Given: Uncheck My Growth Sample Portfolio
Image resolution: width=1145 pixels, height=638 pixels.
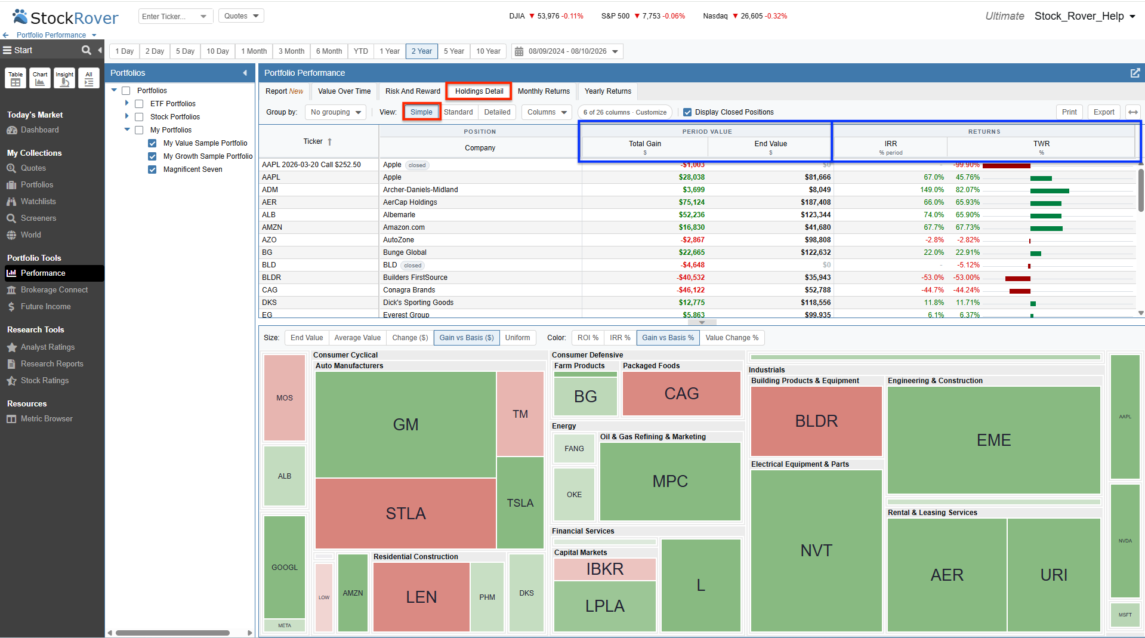Looking at the screenshot, I should [x=152, y=156].
